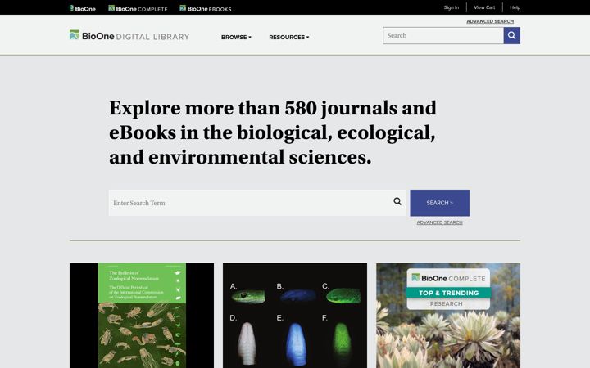Viewport: 590px width, 368px height.
Task: Open Advanced Search above the header search box
Action: coord(490,21)
